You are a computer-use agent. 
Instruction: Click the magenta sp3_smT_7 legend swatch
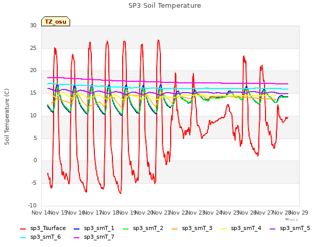pyautogui.click(x=77, y=238)
